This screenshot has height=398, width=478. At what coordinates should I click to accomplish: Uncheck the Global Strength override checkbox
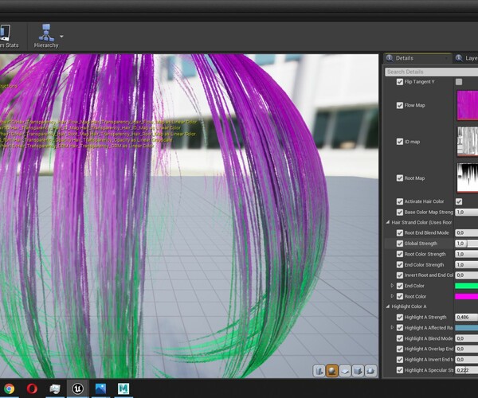pos(400,244)
